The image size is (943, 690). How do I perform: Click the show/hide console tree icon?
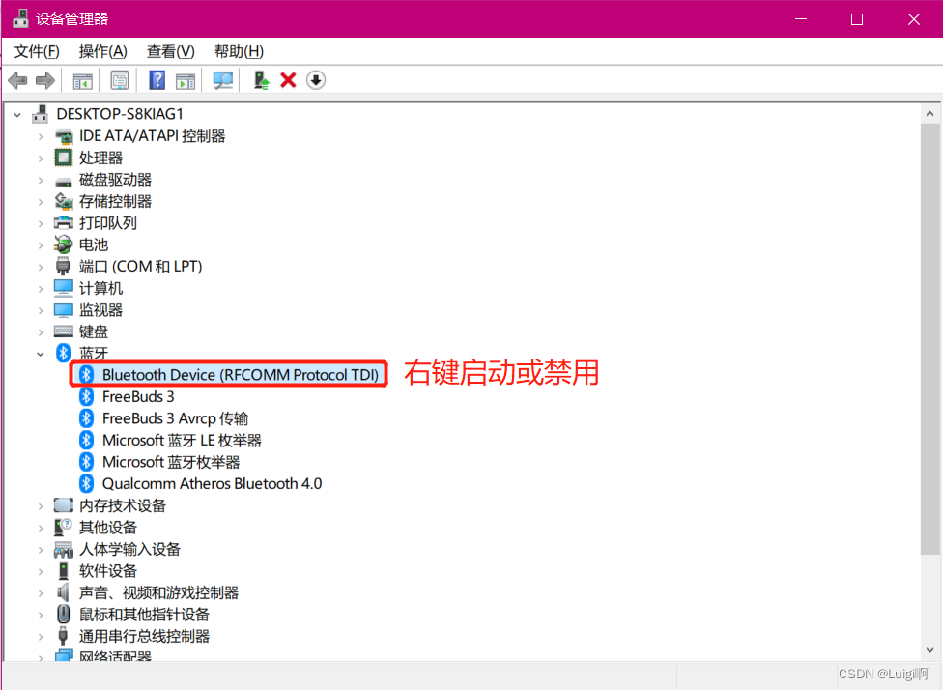[x=82, y=80]
